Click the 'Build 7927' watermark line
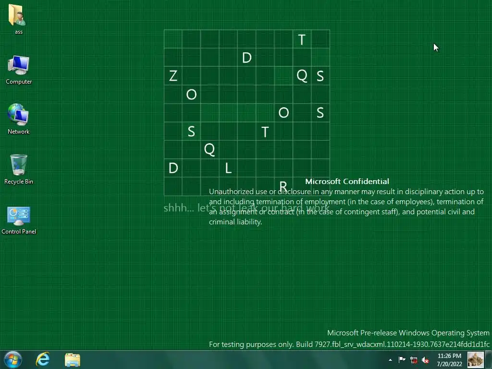This screenshot has width=492, height=369. [349, 344]
